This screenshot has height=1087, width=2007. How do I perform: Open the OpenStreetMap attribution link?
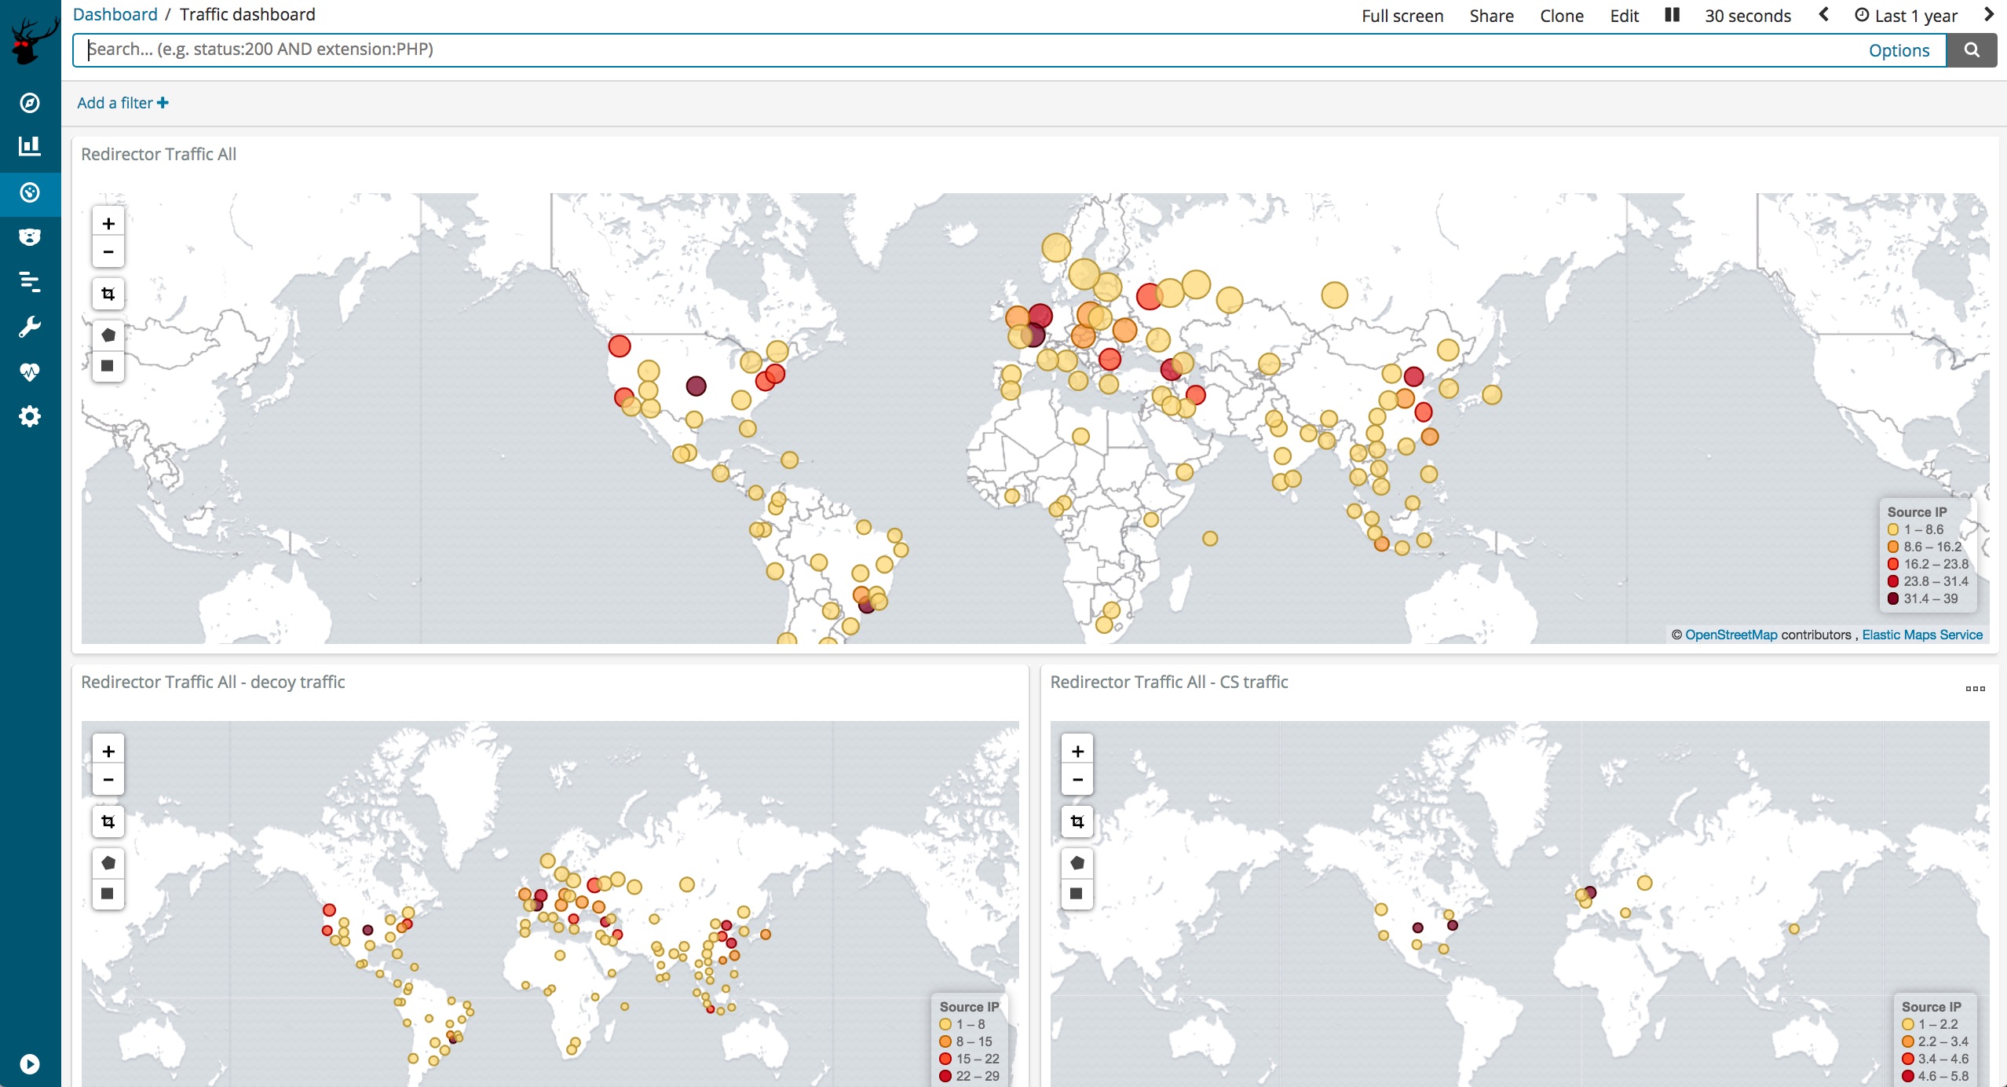point(1731,635)
